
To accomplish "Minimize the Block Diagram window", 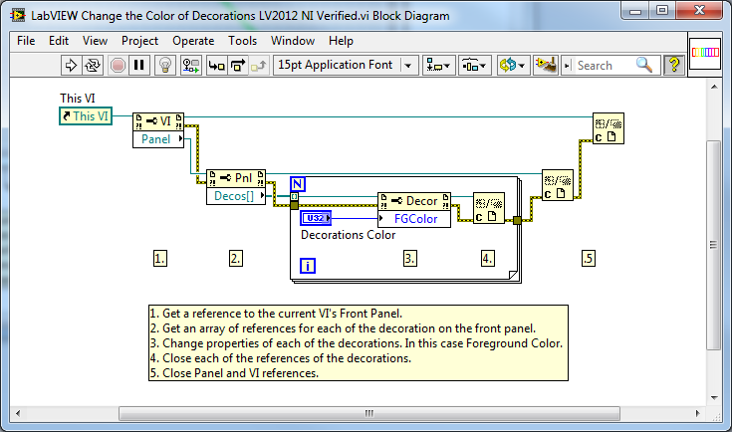I will (x=635, y=11).
